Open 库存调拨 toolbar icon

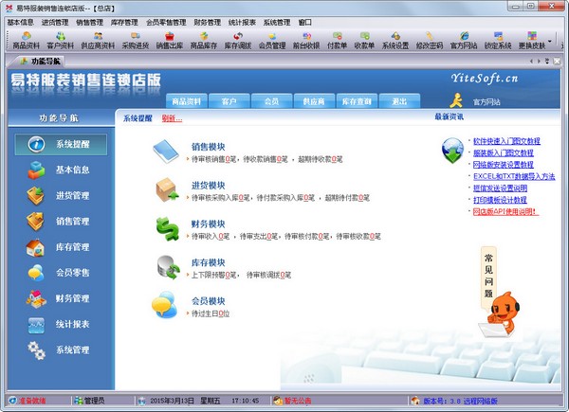(238, 40)
